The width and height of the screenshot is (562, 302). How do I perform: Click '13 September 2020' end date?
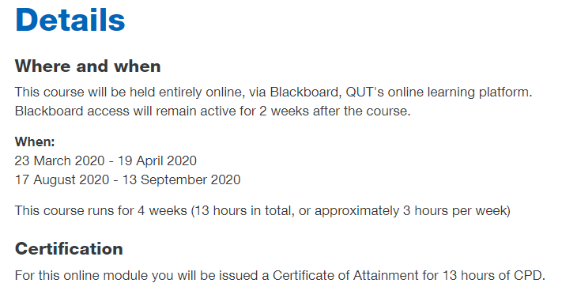click(181, 179)
